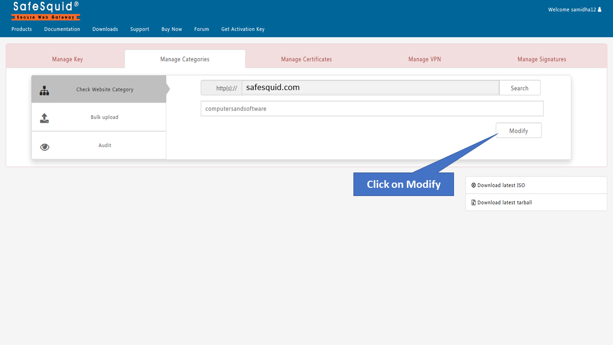
Task: Select the Manage Categories tab
Action: click(x=185, y=59)
